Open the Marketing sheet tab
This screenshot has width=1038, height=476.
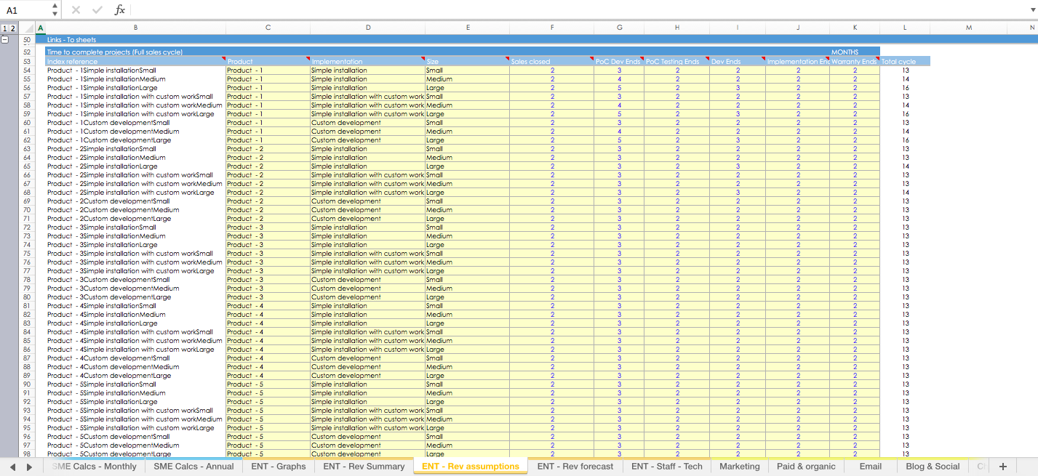(739, 467)
